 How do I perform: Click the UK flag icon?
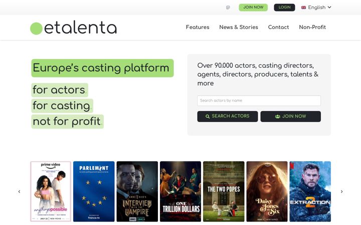[x=303, y=7]
